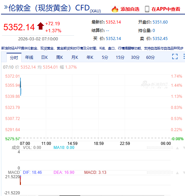185x196 pixels.
Task: Switch to the 日K tab
Action: (x=44, y=57)
